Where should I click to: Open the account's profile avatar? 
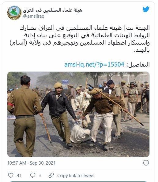(14, 13)
